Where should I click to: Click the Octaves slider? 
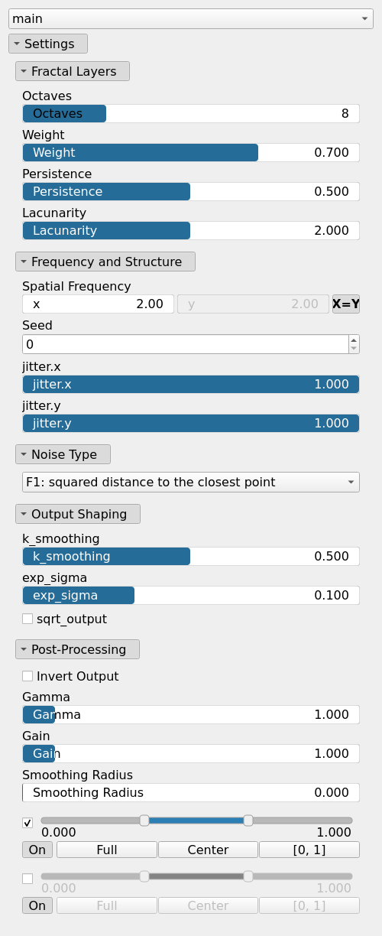coord(191,113)
